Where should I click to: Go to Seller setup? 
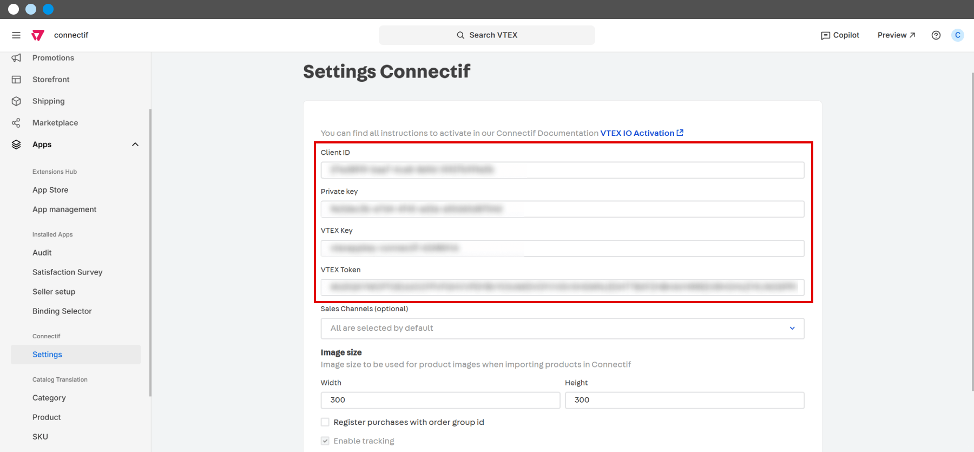[54, 292]
